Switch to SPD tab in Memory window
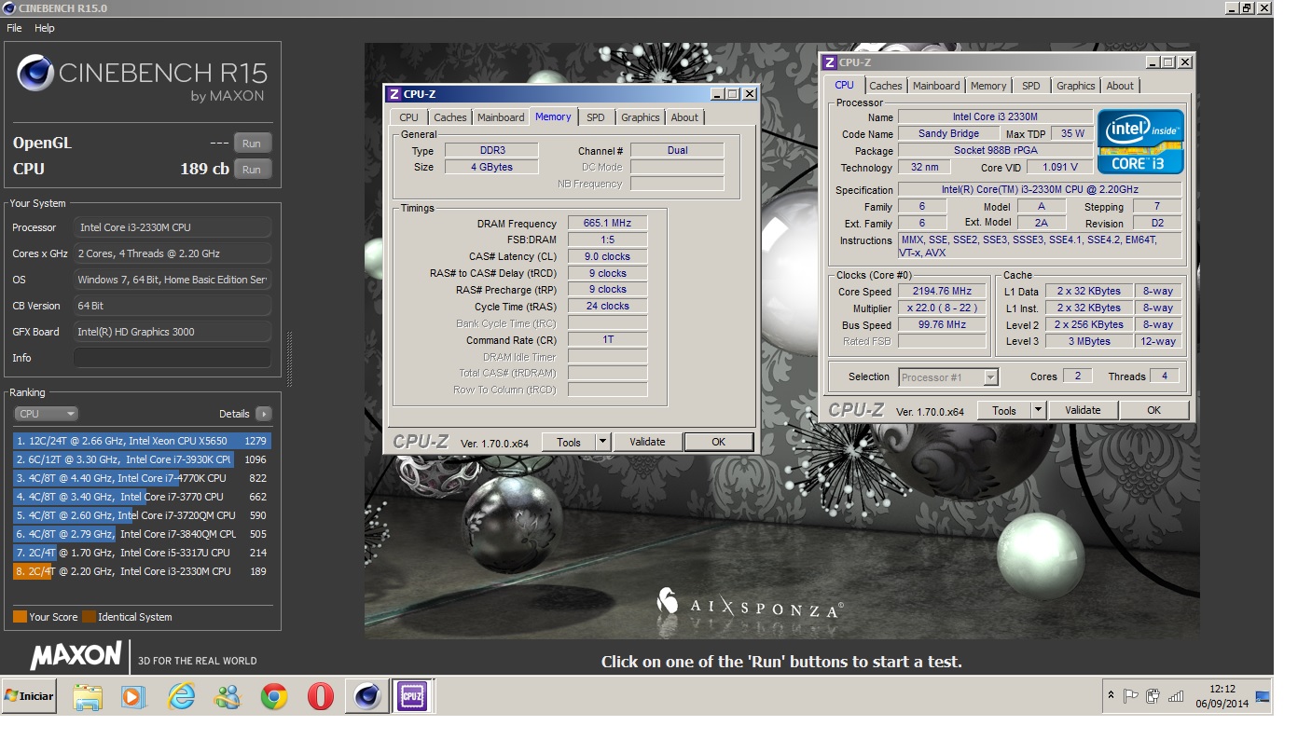 (596, 117)
